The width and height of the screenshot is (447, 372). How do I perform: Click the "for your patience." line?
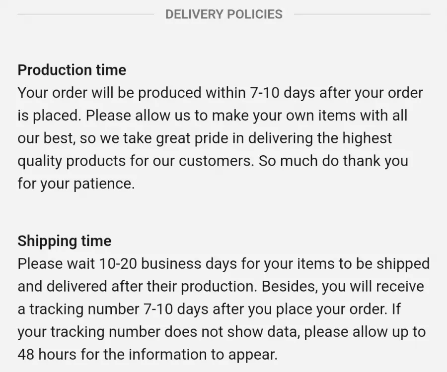point(76,184)
